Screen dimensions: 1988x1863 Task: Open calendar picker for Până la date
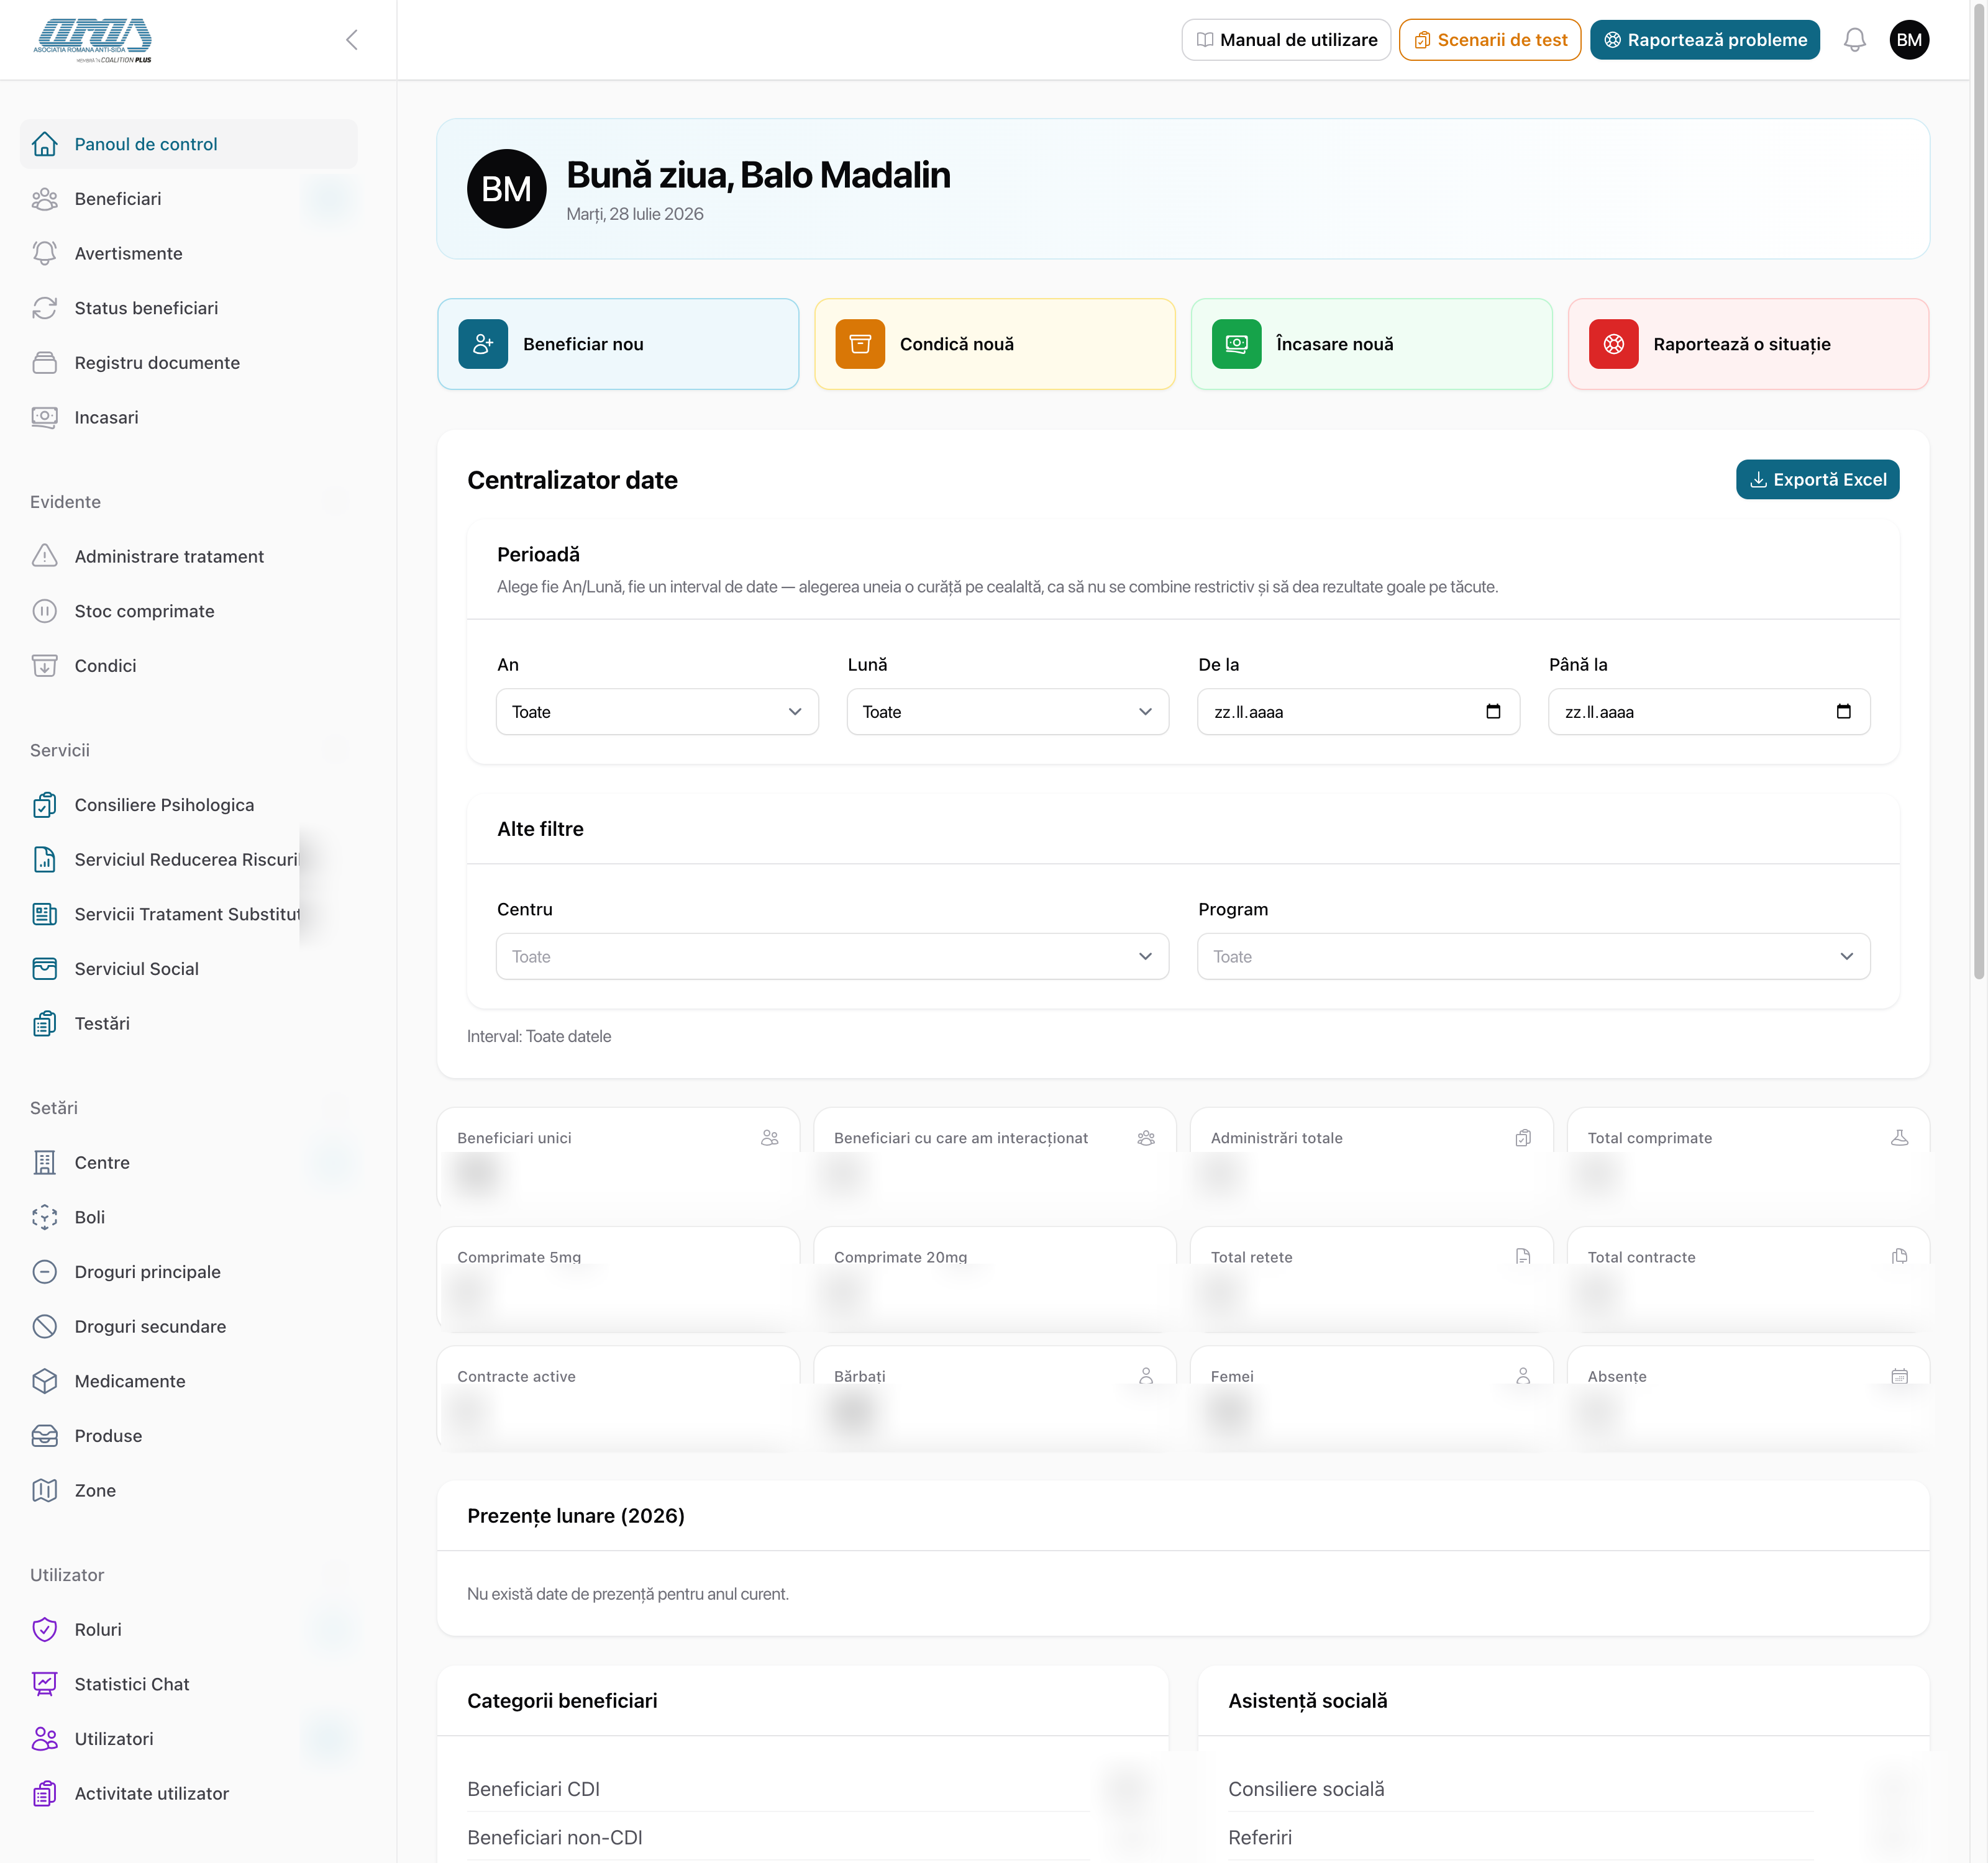[1844, 712]
